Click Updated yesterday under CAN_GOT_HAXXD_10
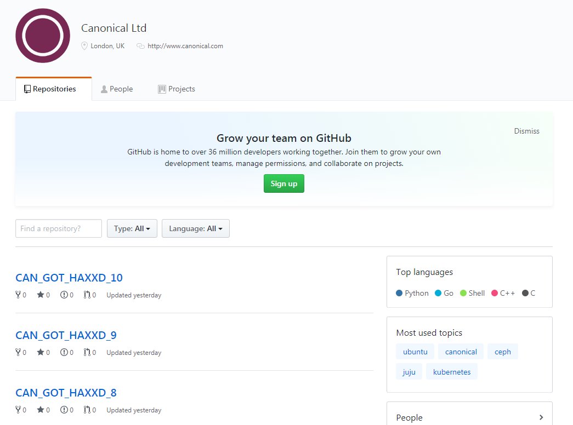Viewport: 573px width, 425px height. point(134,295)
